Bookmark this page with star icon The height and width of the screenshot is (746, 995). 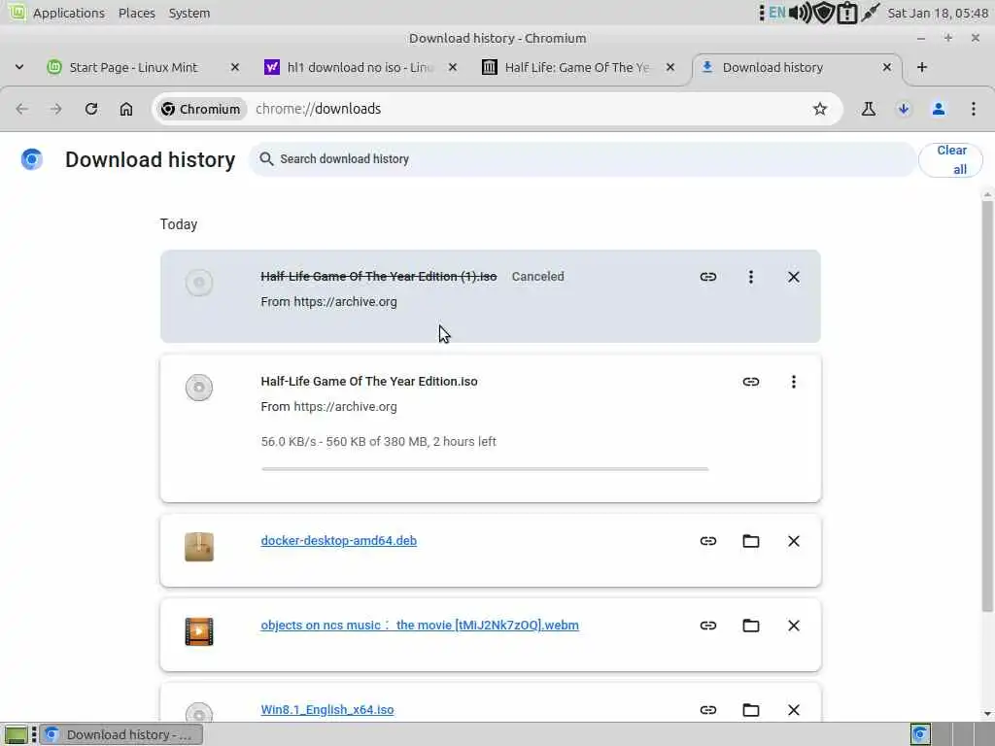point(820,109)
